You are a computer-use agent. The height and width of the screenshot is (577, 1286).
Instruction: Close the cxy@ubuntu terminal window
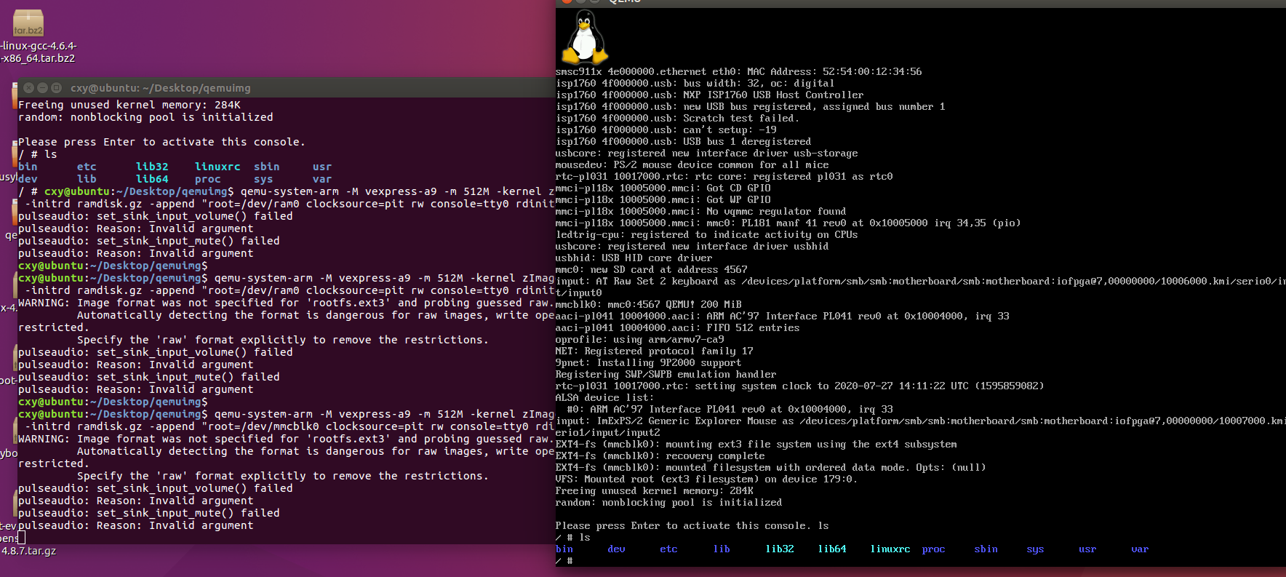[29, 87]
